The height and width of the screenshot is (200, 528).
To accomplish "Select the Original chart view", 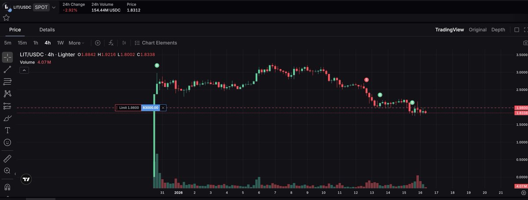I will [477, 30].
